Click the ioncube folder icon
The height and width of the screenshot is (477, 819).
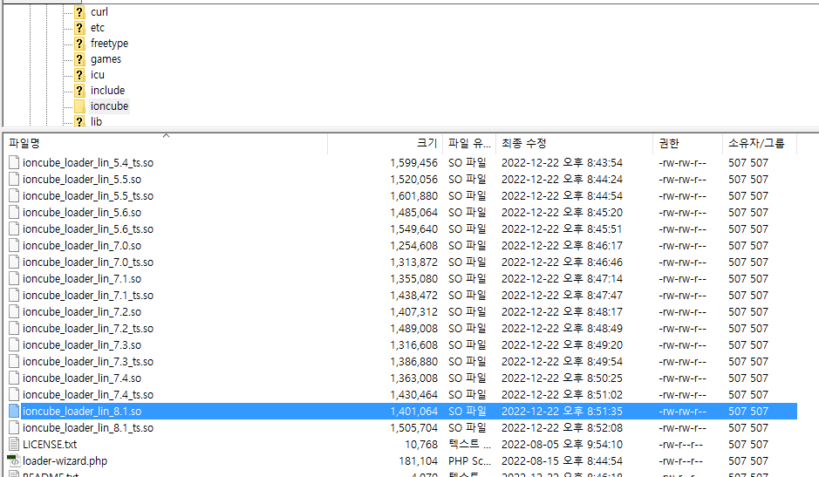79,106
